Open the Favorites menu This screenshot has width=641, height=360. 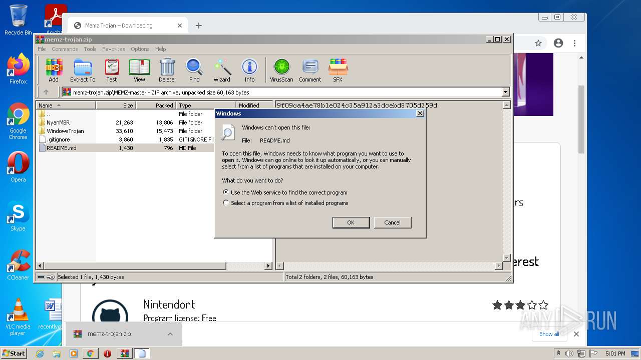(114, 49)
